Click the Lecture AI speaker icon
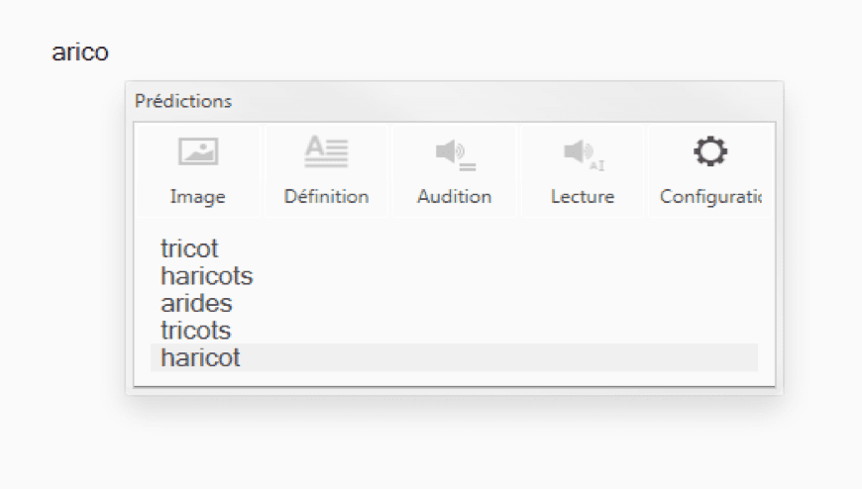Viewport: 862px width, 489px height. tap(582, 151)
